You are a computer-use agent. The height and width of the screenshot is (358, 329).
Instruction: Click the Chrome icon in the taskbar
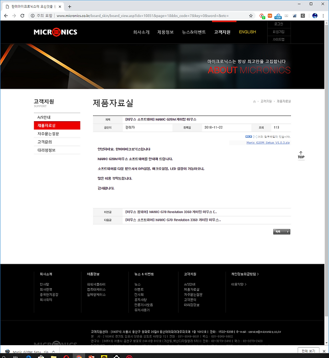(x=79, y=357)
